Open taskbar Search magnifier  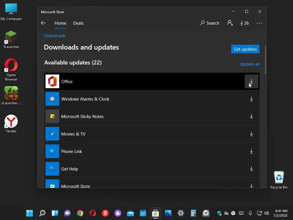click(x=42, y=213)
